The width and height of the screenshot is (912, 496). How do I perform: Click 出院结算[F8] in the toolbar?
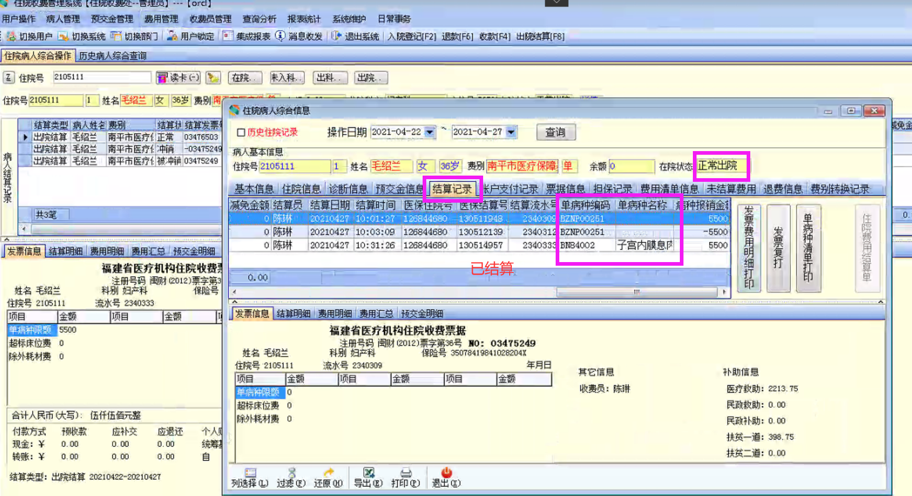(540, 36)
